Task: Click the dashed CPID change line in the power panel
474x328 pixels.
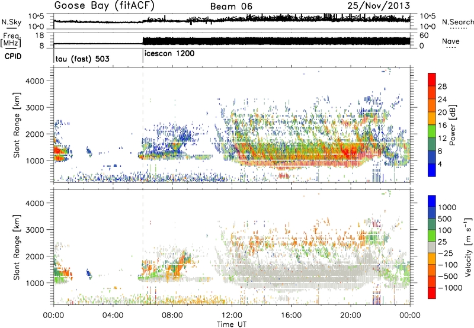Action: pyautogui.click(x=143, y=125)
